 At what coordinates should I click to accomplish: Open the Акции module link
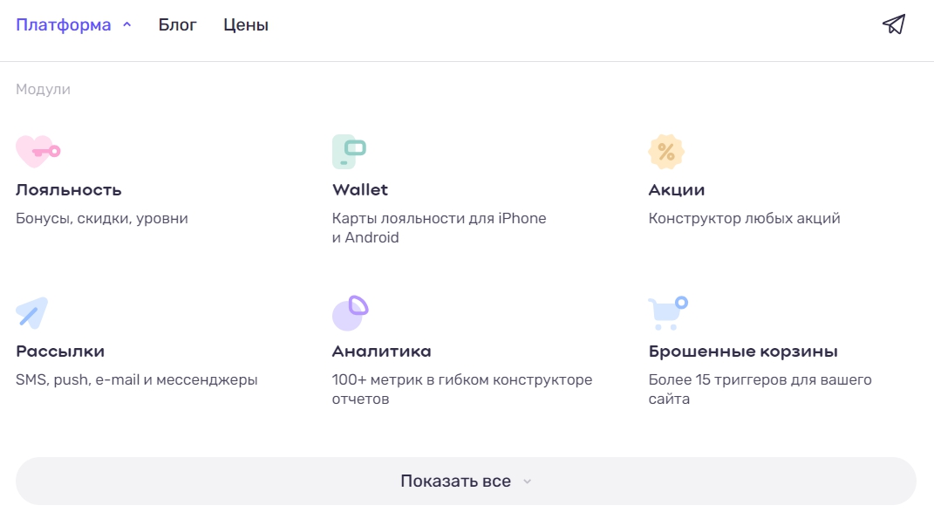pos(677,190)
